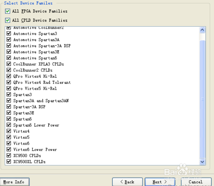Image resolution: width=214 pixels, height=186 pixels.
Task: Toggle the Spartan6 Lower Power checkbox
Action: tap(9, 125)
